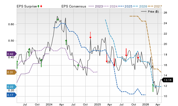Click the 2026 EPS consensus legend entry
This screenshot has width=178, height=106.
pyautogui.click(x=140, y=6)
